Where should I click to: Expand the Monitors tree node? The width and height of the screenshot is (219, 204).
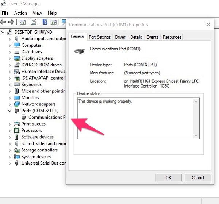point(10,98)
